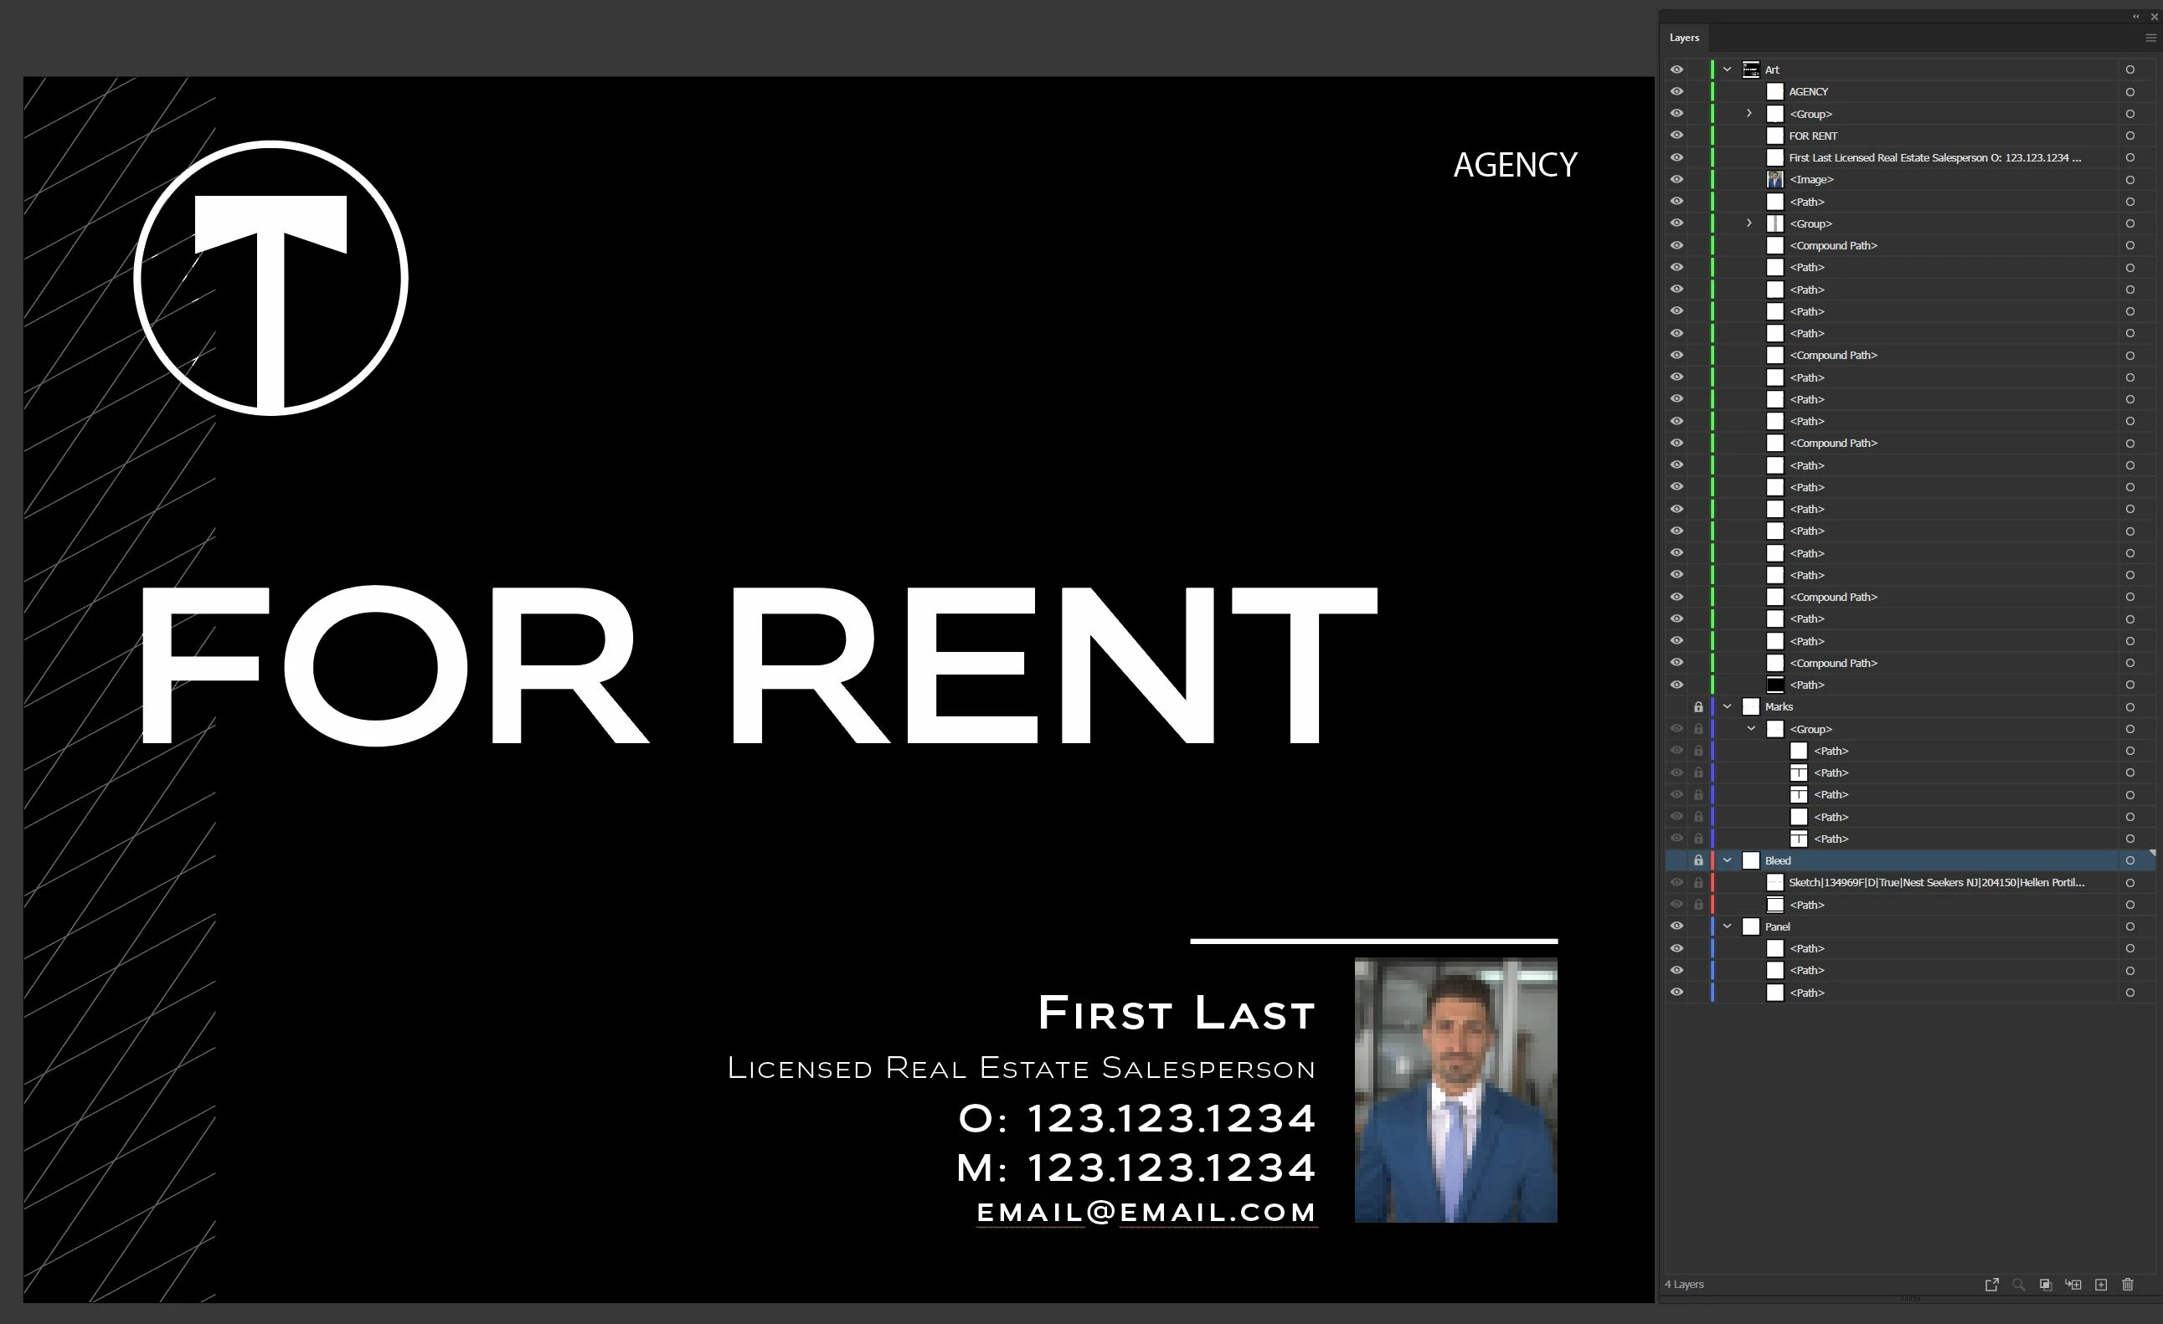
Task: Click Delete Selection trash icon
Action: coord(2127,1285)
